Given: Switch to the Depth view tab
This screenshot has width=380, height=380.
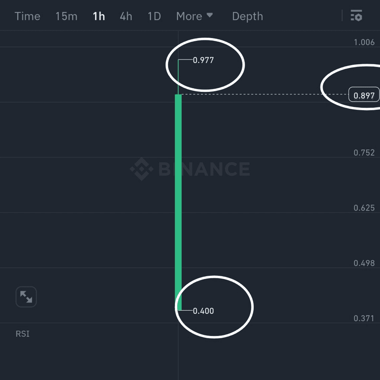Looking at the screenshot, I should [247, 16].
